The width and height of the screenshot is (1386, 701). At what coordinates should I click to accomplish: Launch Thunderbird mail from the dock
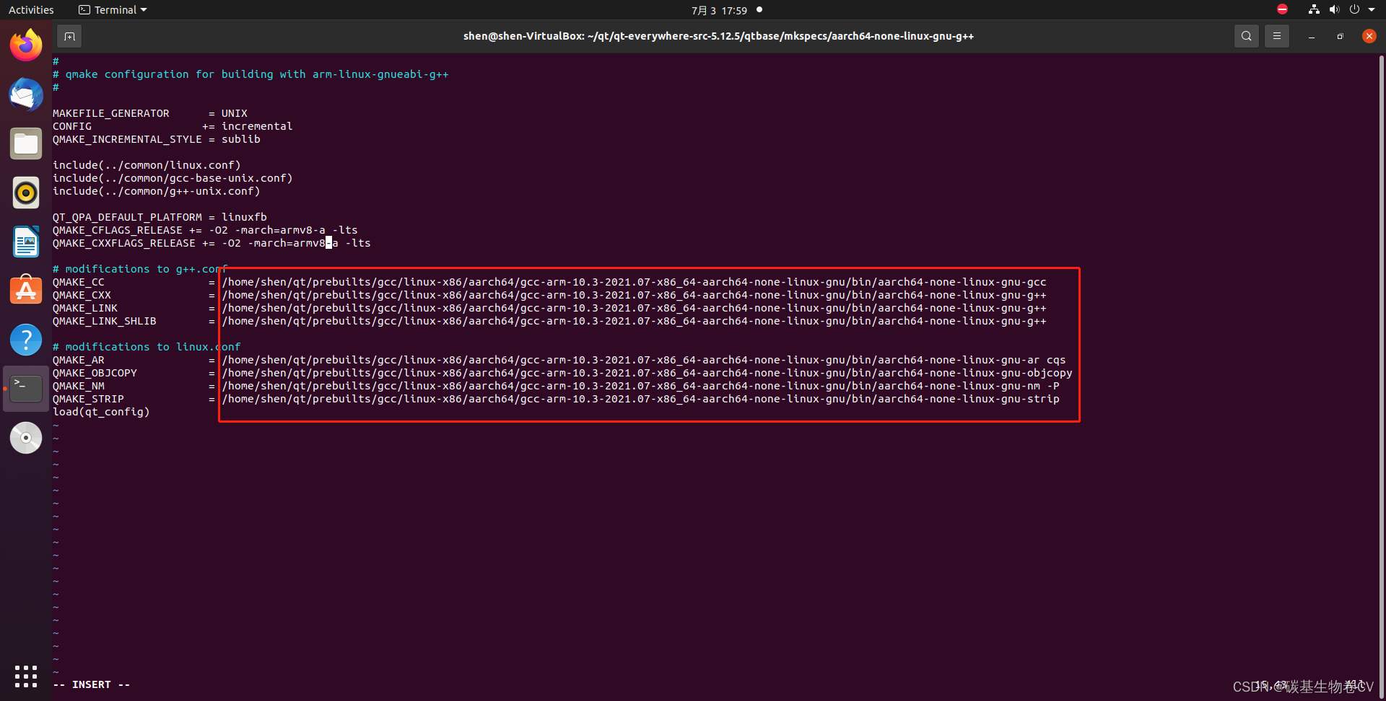[x=26, y=94]
